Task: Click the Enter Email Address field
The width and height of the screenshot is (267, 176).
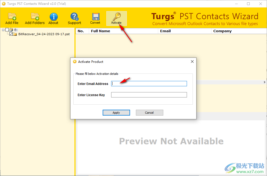Action: (149, 84)
